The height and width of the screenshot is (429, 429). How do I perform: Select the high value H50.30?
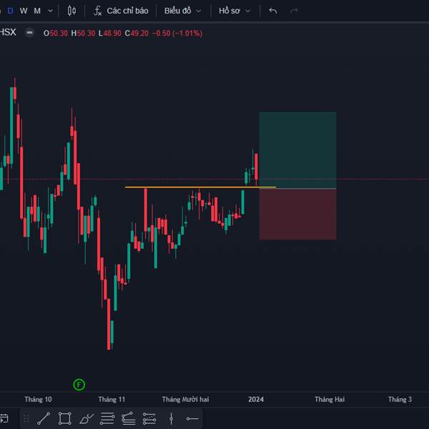pyautogui.click(x=83, y=34)
